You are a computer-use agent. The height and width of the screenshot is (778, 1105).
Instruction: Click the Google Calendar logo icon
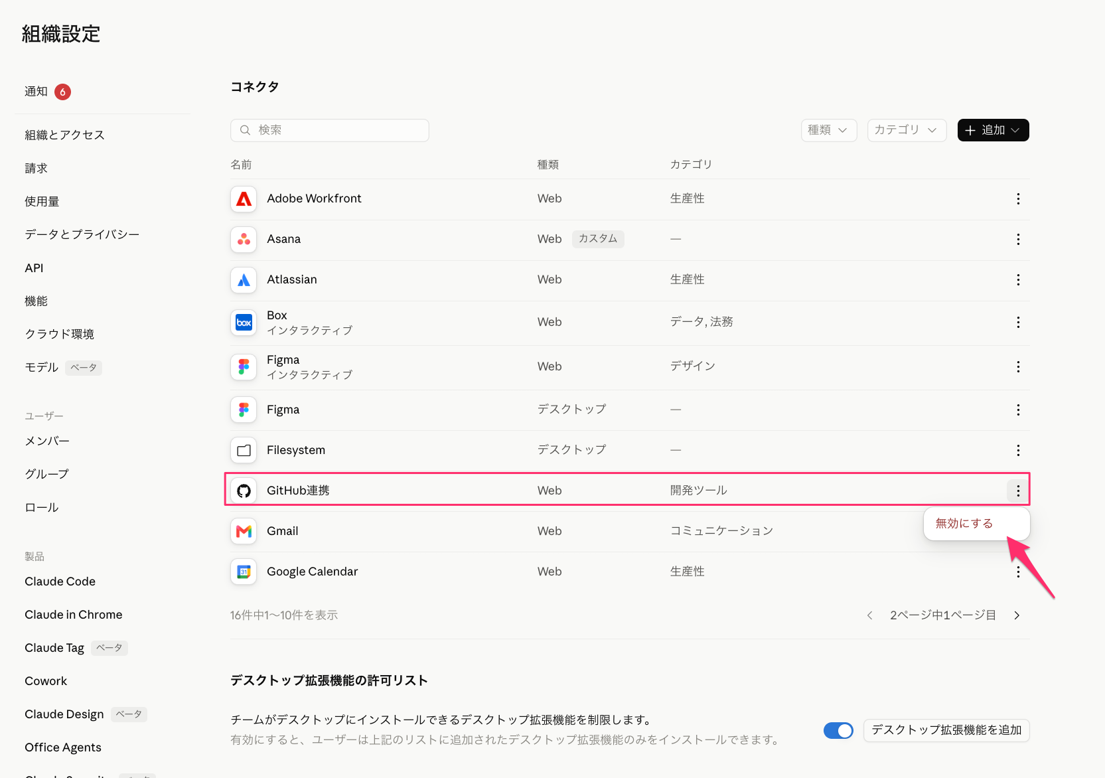(x=244, y=572)
